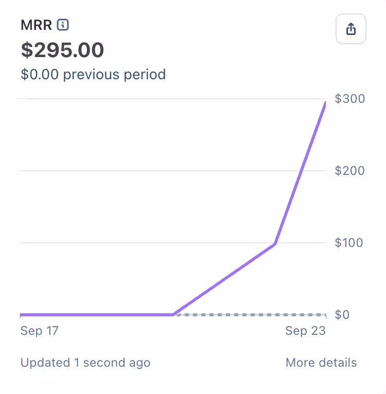Select the $295.00 MRR total value
The width and height of the screenshot is (386, 394).
pos(62,50)
